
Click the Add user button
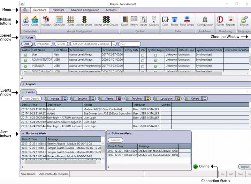27,44
